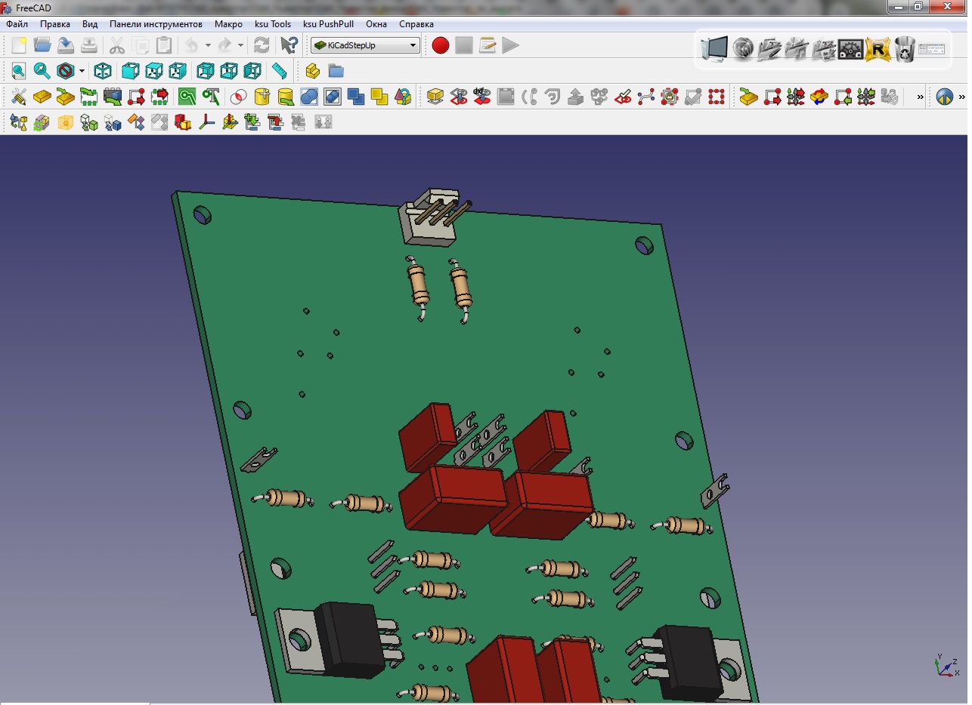This screenshot has width=972, height=705.
Task: Expand the draw style dropdown arrow
Action: (x=82, y=72)
